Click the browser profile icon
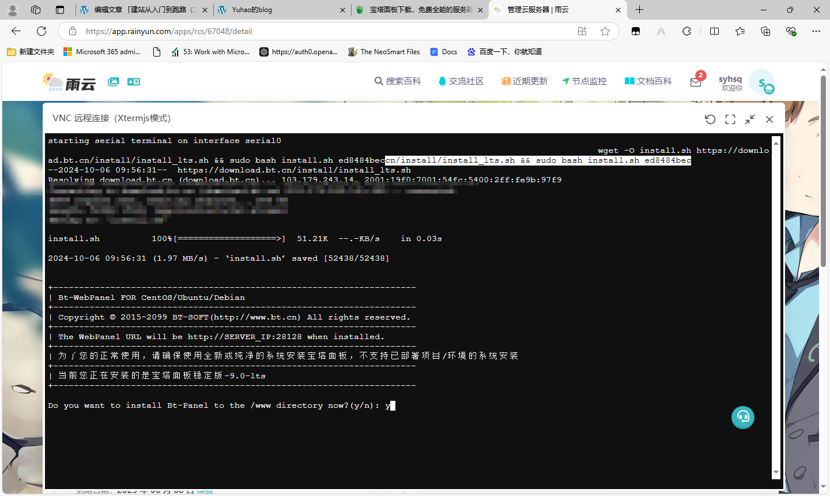 coord(13,10)
